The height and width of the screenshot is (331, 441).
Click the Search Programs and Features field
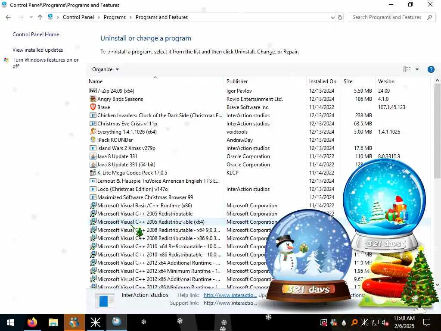[x=388, y=17]
